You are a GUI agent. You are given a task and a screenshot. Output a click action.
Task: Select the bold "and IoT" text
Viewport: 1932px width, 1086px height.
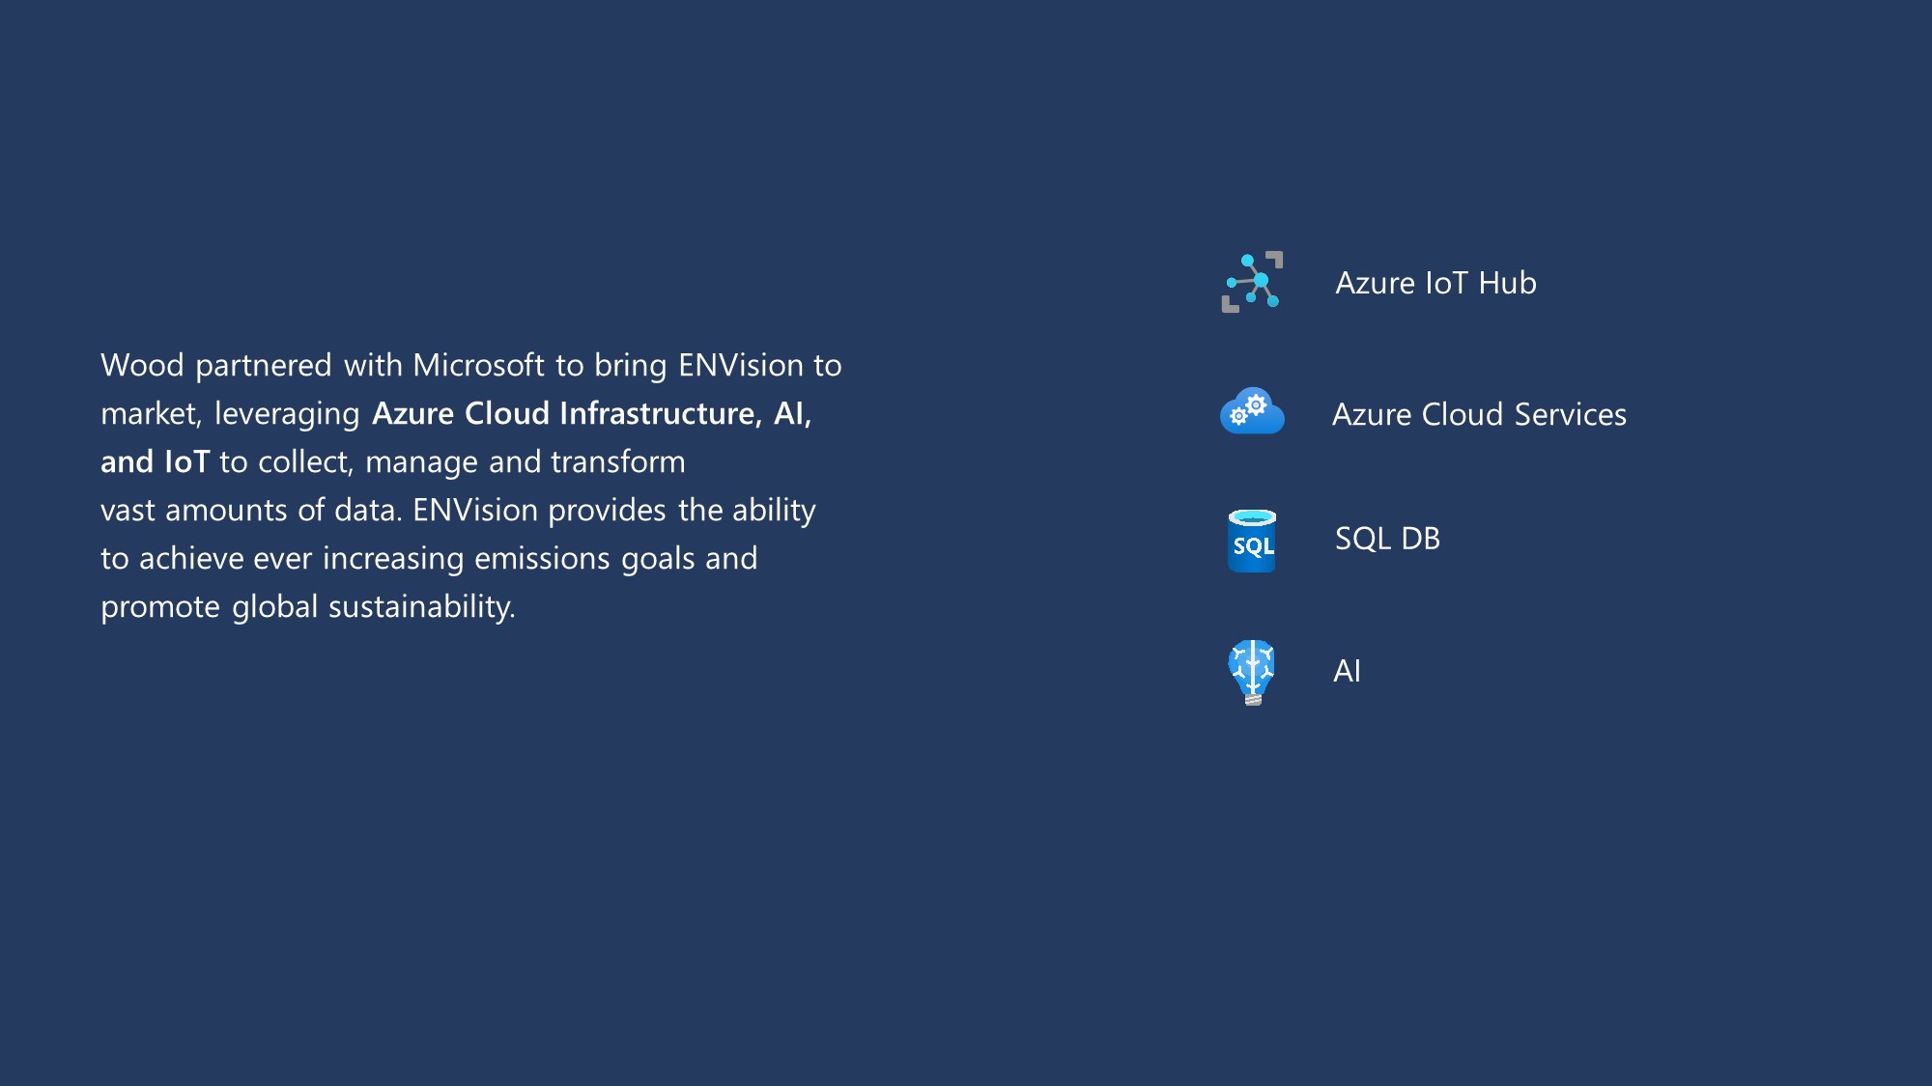155,461
